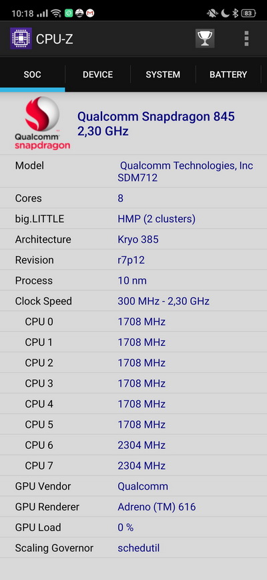Tap the Qualcomm Snapdragon logo

click(x=43, y=123)
